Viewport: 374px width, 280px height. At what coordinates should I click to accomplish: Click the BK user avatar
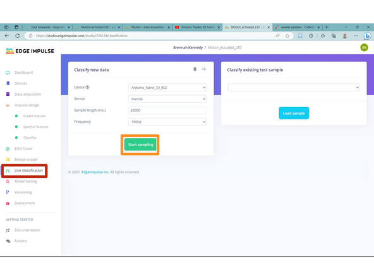365,47
